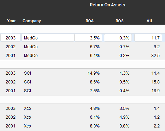Sort by the Company column header
165x131 pixels.
click(32, 21)
